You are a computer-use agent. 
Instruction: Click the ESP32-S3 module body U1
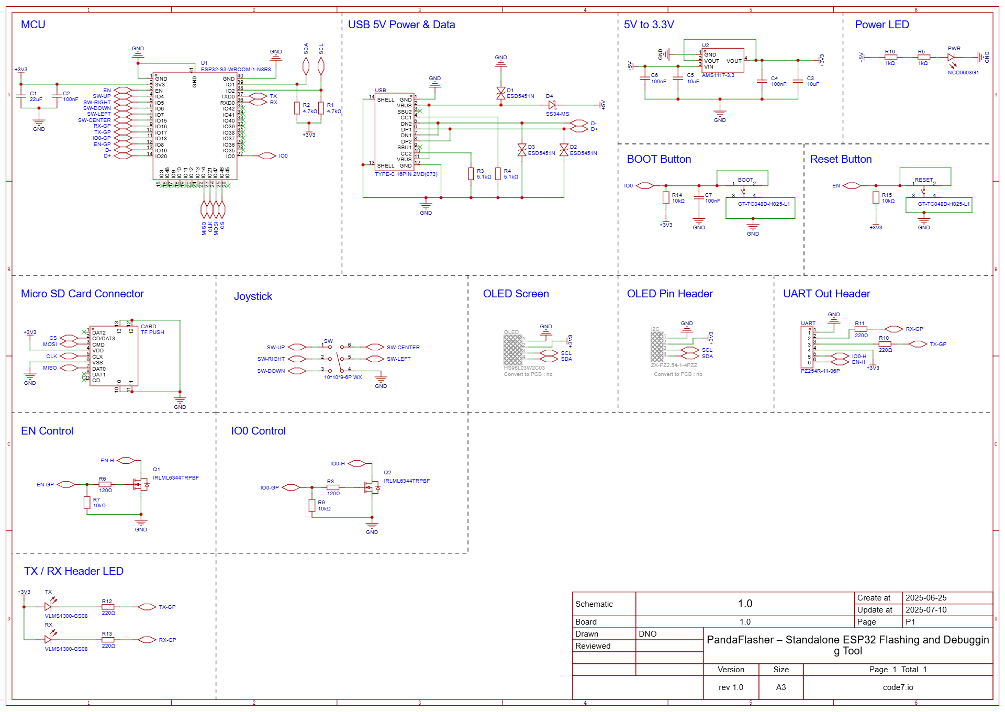(x=195, y=126)
